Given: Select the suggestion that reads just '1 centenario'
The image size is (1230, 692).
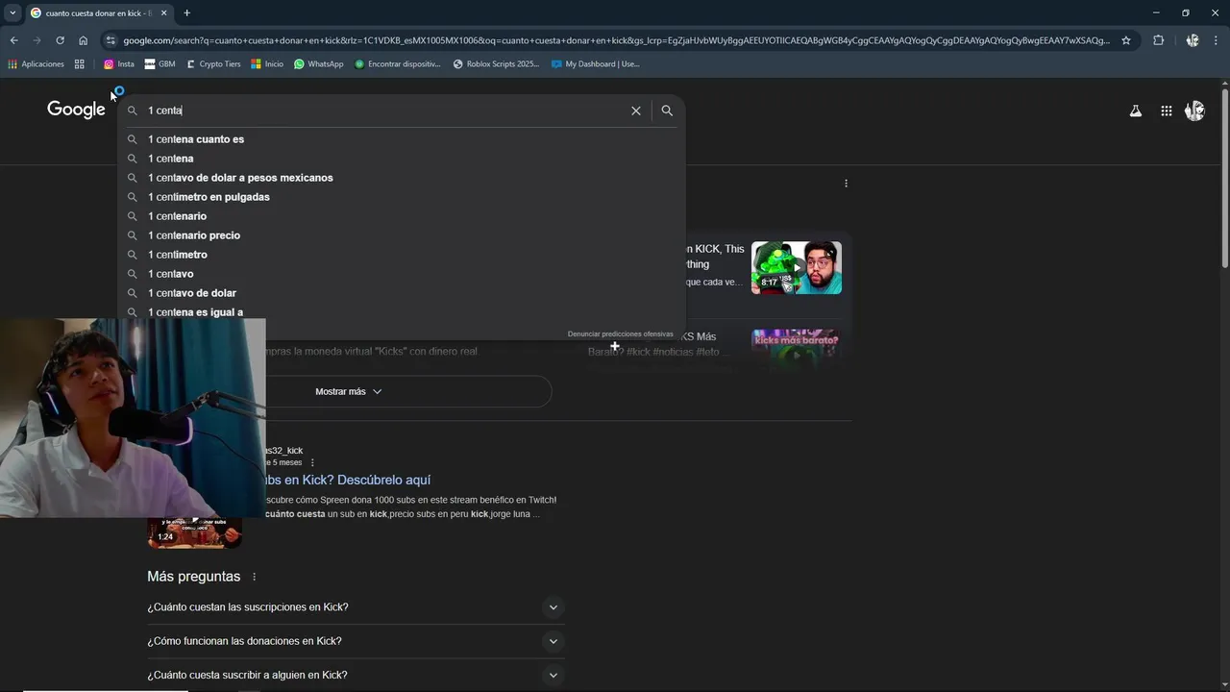Looking at the screenshot, I should point(402,216).
